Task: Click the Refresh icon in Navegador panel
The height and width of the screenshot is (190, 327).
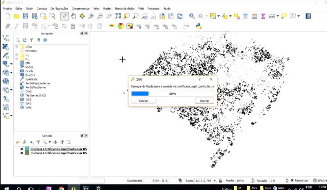Action: pos(25,40)
